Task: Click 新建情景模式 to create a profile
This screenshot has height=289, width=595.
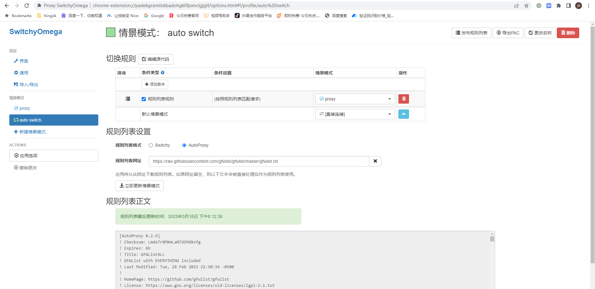Action: tap(32, 132)
